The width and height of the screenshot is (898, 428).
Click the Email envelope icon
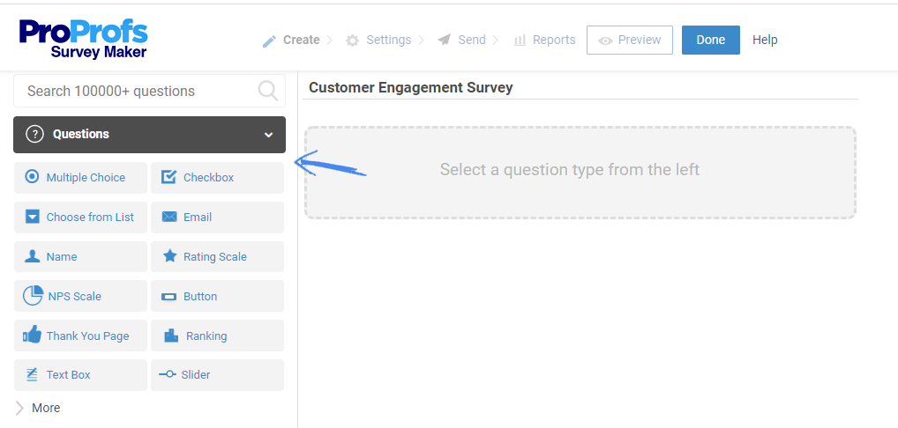tap(169, 218)
